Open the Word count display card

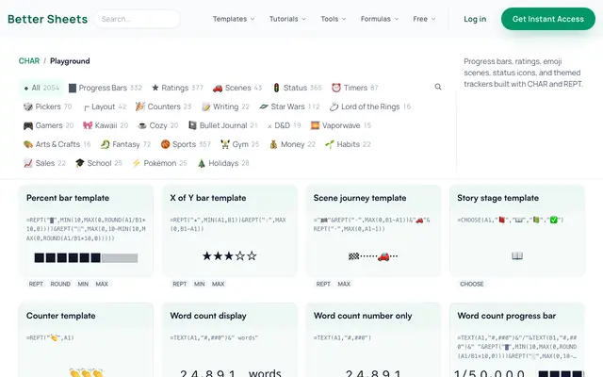pyautogui.click(x=230, y=340)
